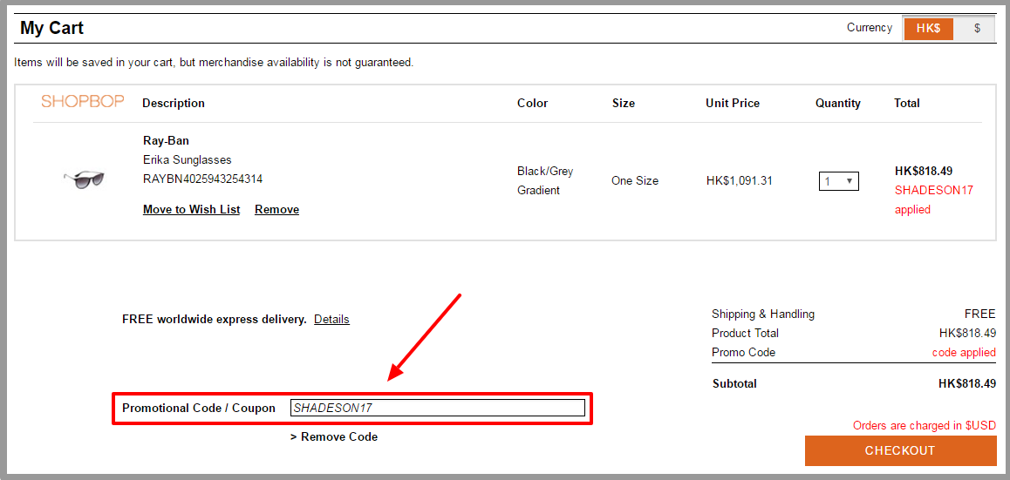
Task: Click the Shipping & Handling label
Action: (x=762, y=314)
